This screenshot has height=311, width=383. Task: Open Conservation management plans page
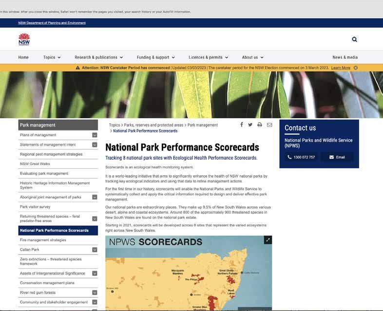tap(47, 283)
